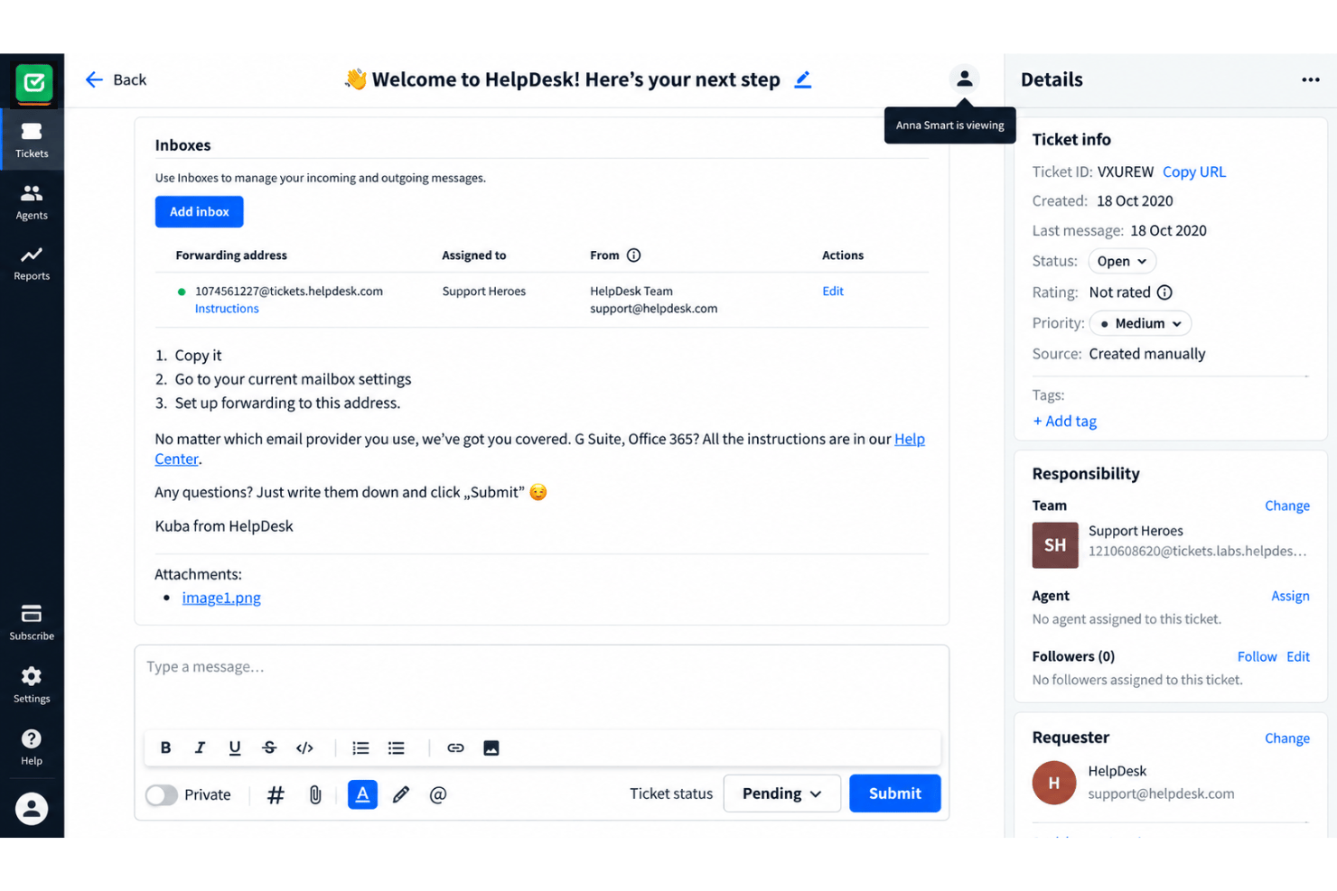This screenshot has width=1337, height=891.
Task: Click the Anna Smart viewer avatar icon
Action: (965, 79)
